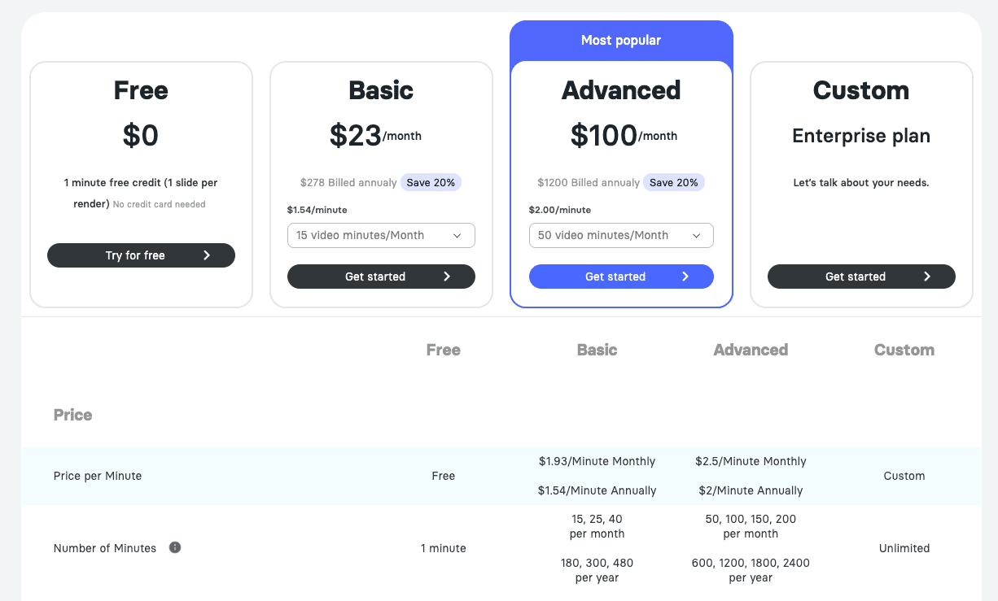Click Get started on the Custom plan
The image size is (998, 601).
tap(861, 277)
